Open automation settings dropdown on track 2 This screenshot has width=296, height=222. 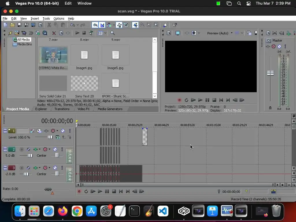pos(39,149)
